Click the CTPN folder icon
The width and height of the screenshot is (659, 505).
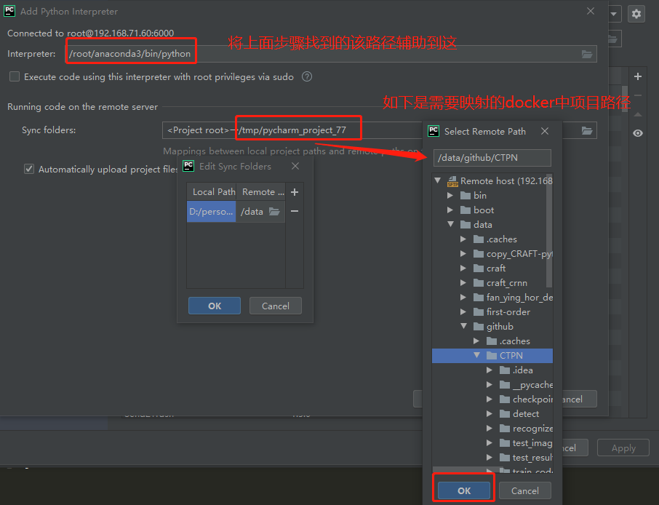click(x=491, y=356)
